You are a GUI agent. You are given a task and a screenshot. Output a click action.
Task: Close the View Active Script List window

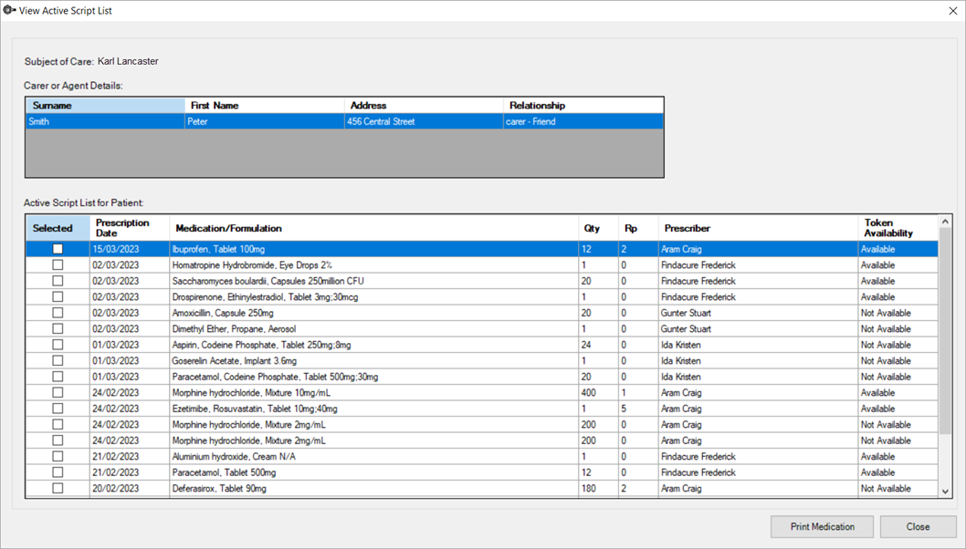[952, 11]
